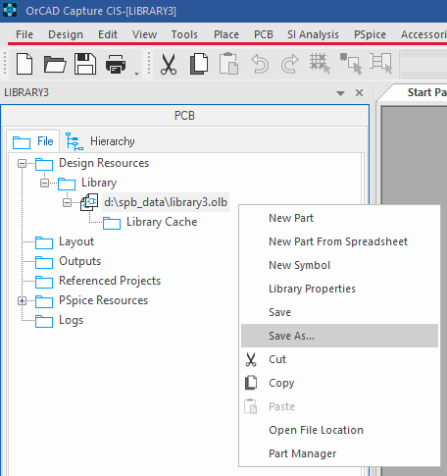Click the New document toolbar icon
447x476 pixels.
pyautogui.click(x=25, y=64)
